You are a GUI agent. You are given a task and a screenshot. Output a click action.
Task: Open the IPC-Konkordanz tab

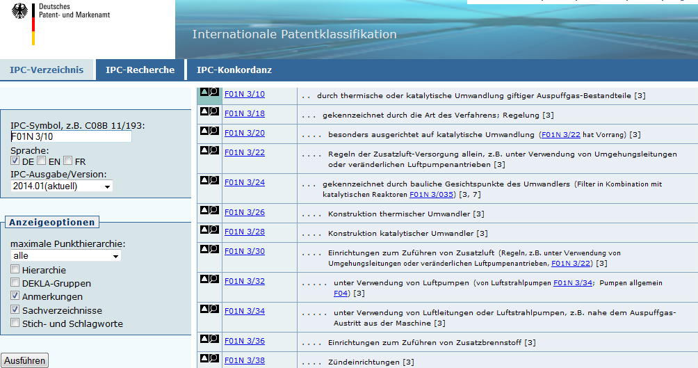234,70
